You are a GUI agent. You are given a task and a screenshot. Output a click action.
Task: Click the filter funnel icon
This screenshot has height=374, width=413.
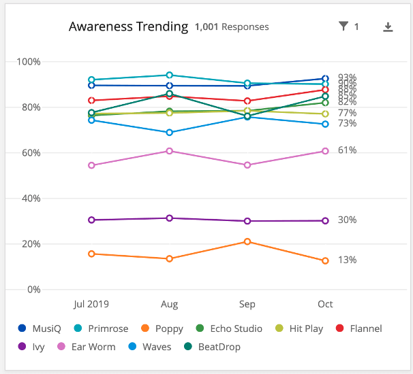[343, 27]
